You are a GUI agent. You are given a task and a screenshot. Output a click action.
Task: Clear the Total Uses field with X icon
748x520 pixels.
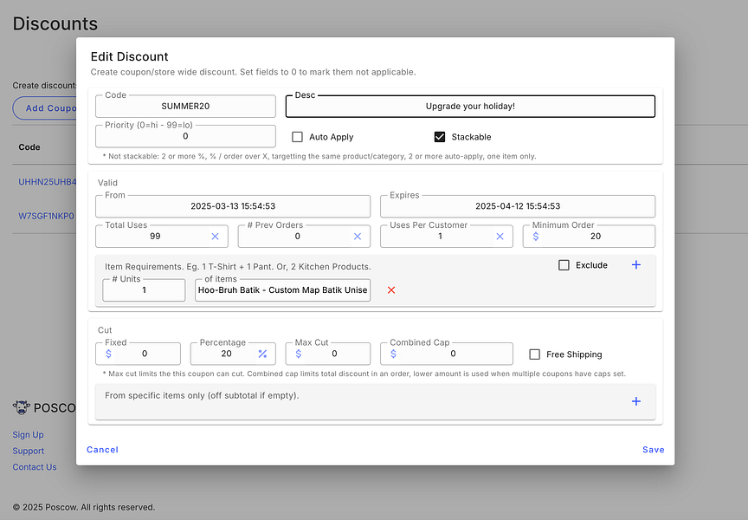click(x=216, y=236)
